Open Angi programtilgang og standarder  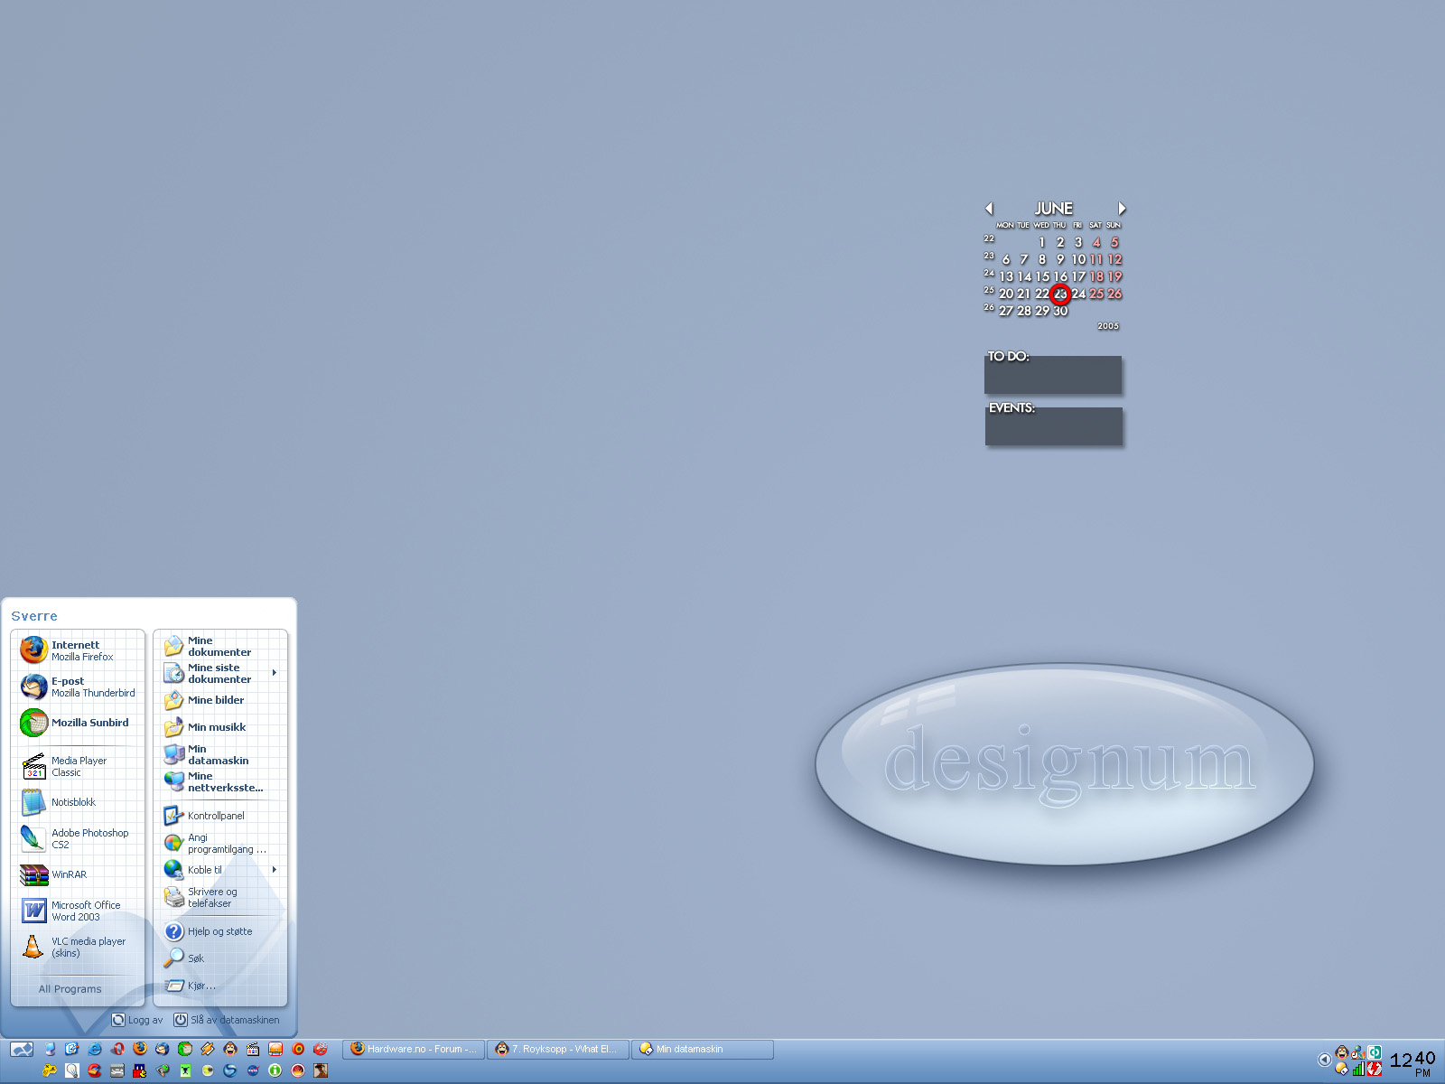coord(220,843)
